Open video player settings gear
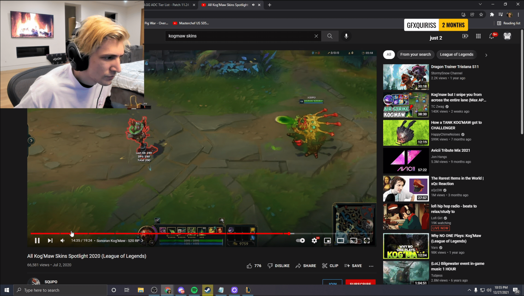Viewport: 524px width, 296px height. coord(314,240)
